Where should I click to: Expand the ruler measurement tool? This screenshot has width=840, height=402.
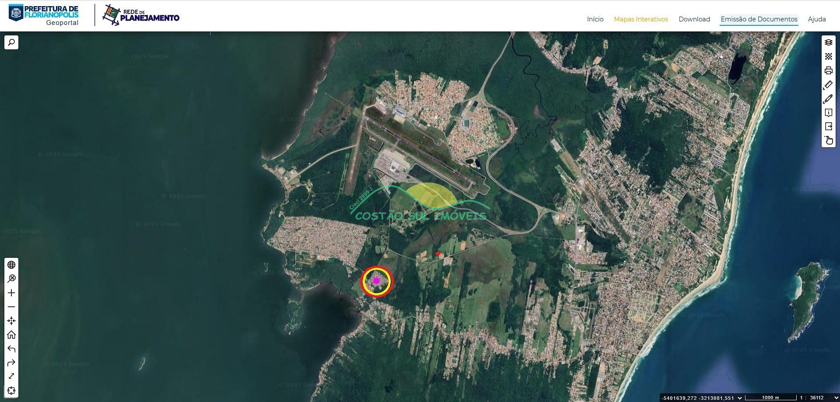pyautogui.click(x=828, y=85)
